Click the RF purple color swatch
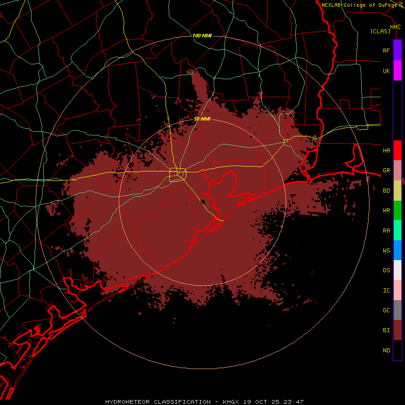The width and height of the screenshot is (405, 405). click(x=397, y=50)
